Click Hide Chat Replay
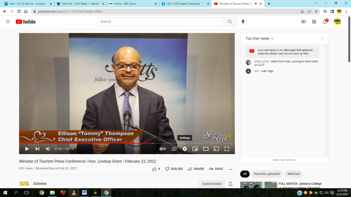Screen dimensions: 351x197 click(x=284, y=160)
